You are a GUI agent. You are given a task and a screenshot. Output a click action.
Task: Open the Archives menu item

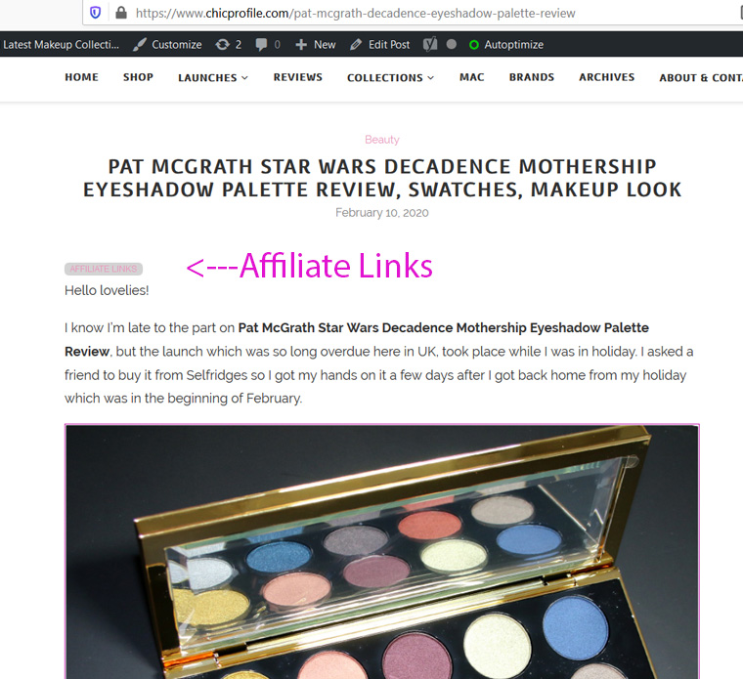click(x=606, y=77)
